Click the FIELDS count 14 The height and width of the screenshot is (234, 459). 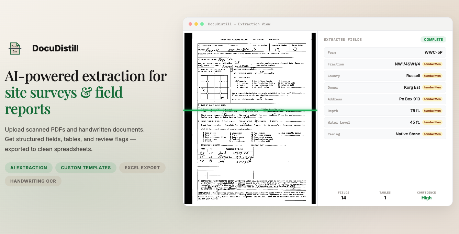pyautogui.click(x=344, y=198)
